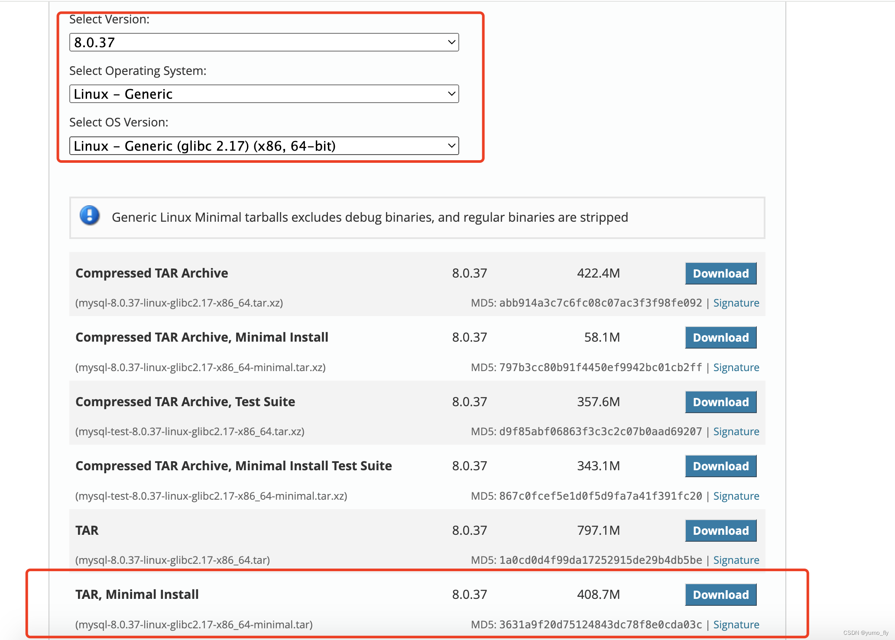Click the 357.6M file size
This screenshot has height=640, width=895.
coord(598,402)
